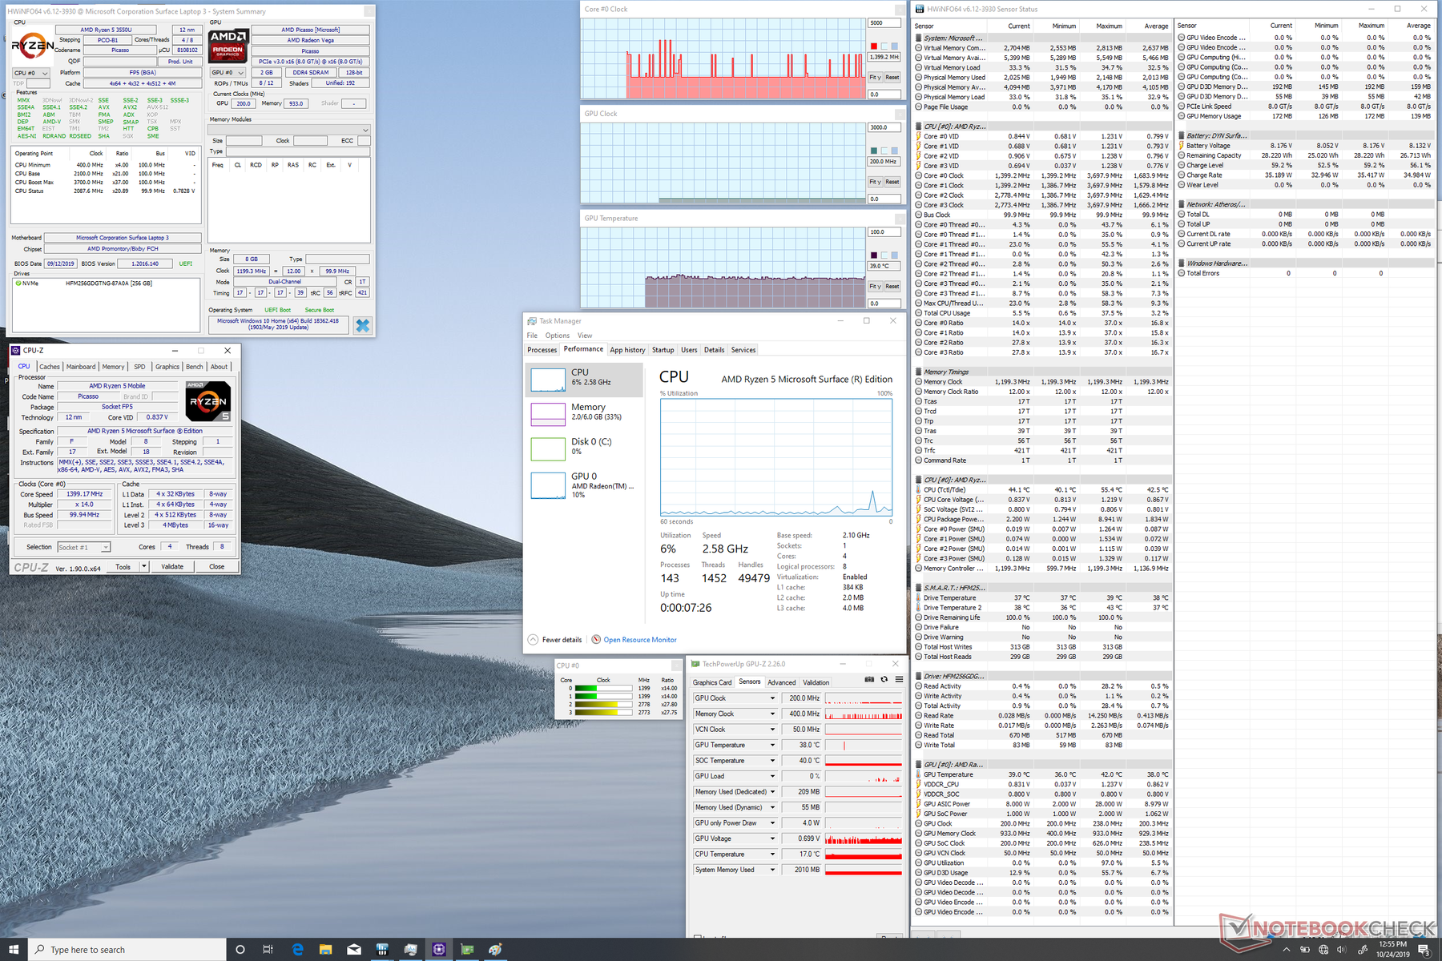Click Open Resource Monitor icon link
The width and height of the screenshot is (1442, 961).
(596, 640)
